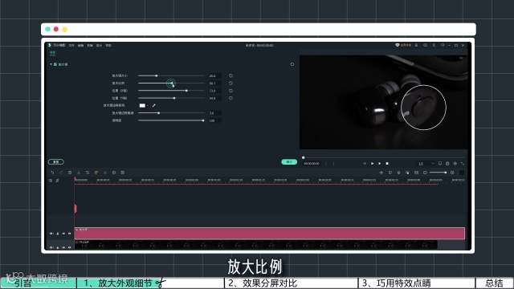Viewport: 514px width, 289px height.
Task: Record voiceover with the microphone icon
Action: [x=398, y=173]
